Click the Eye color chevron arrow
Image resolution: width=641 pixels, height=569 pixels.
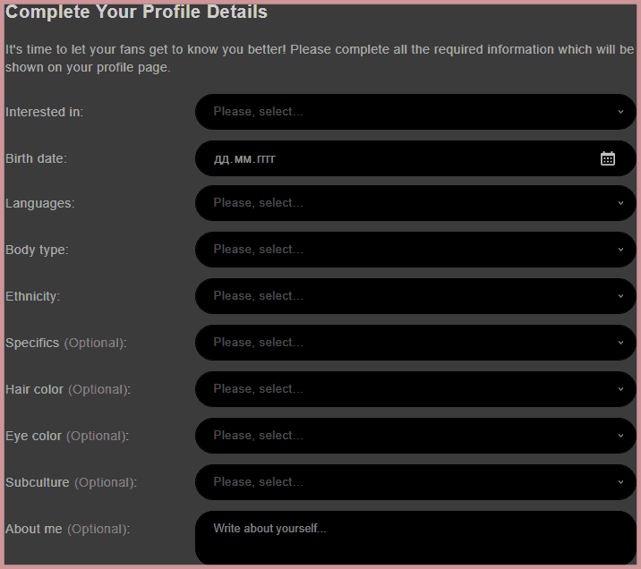(x=620, y=436)
